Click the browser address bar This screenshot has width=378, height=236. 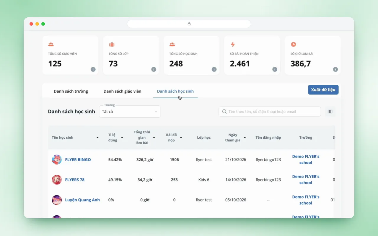189,24
